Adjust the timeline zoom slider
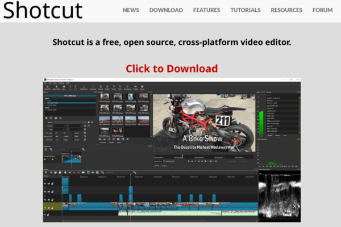The height and width of the screenshot is (227, 341). point(110,173)
